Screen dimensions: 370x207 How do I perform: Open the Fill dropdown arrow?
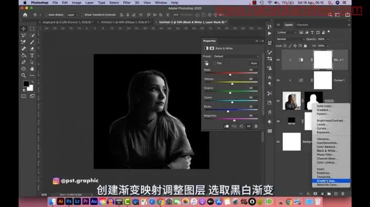click(328, 46)
